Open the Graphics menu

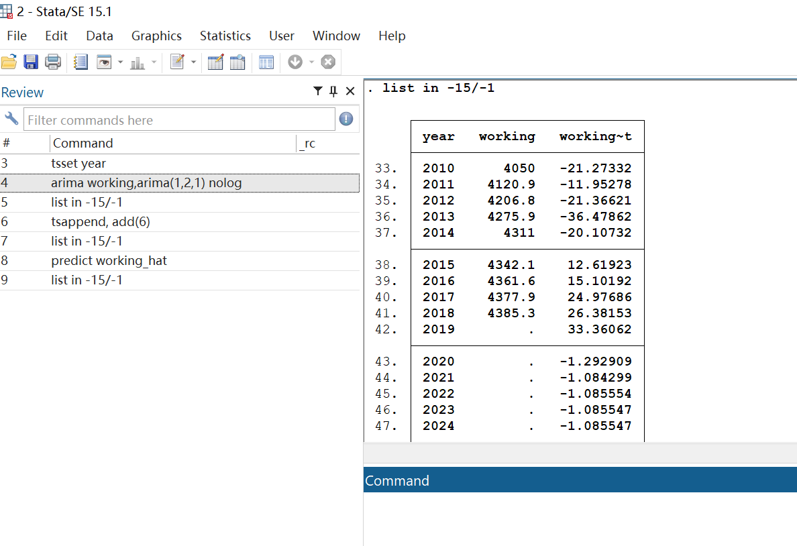tap(156, 36)
